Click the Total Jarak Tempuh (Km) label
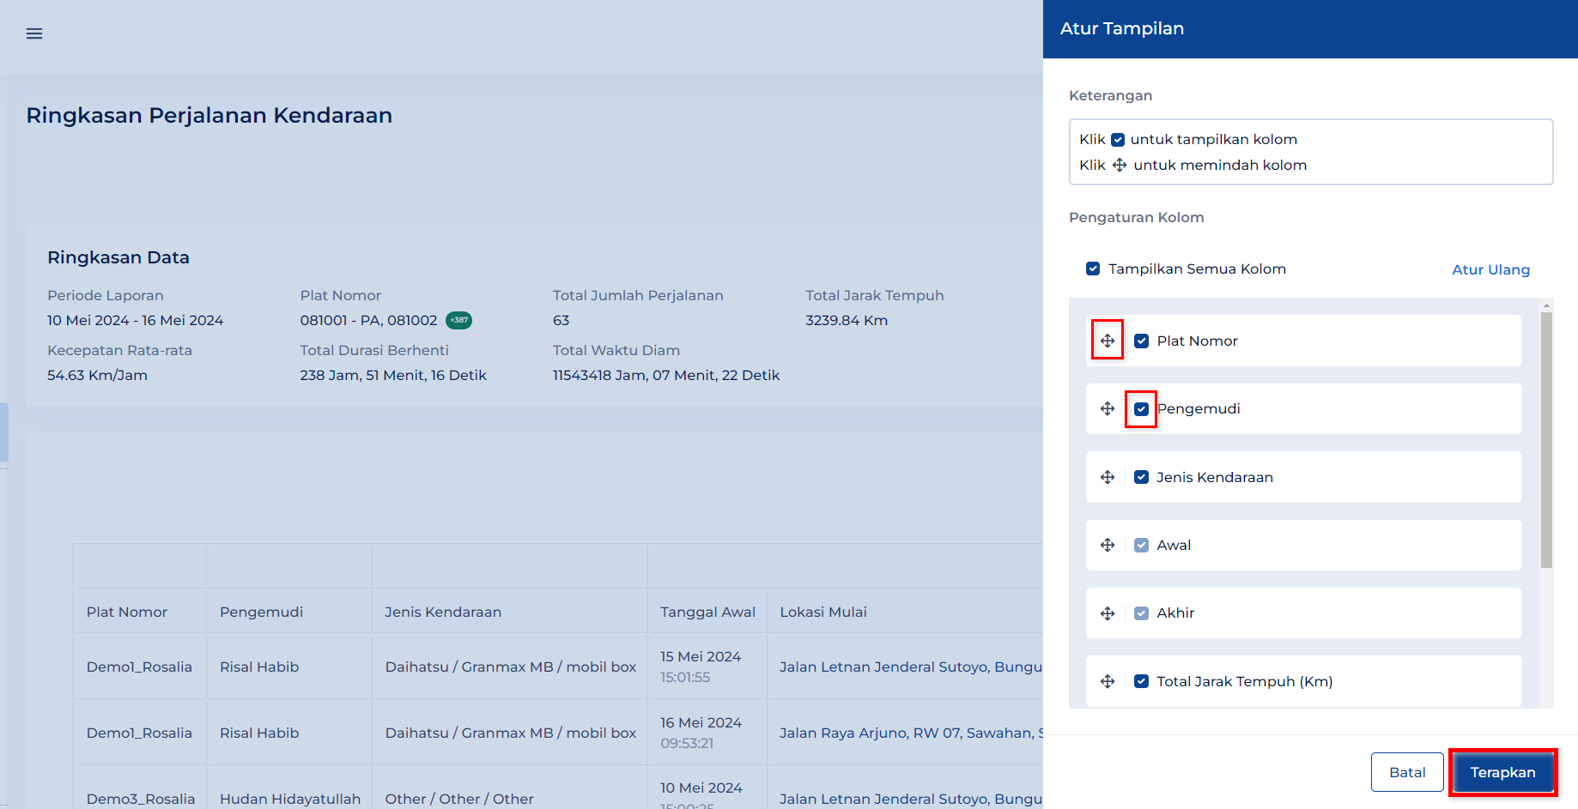Viewport: 1578px width, 809px height. pos(1244,681)
